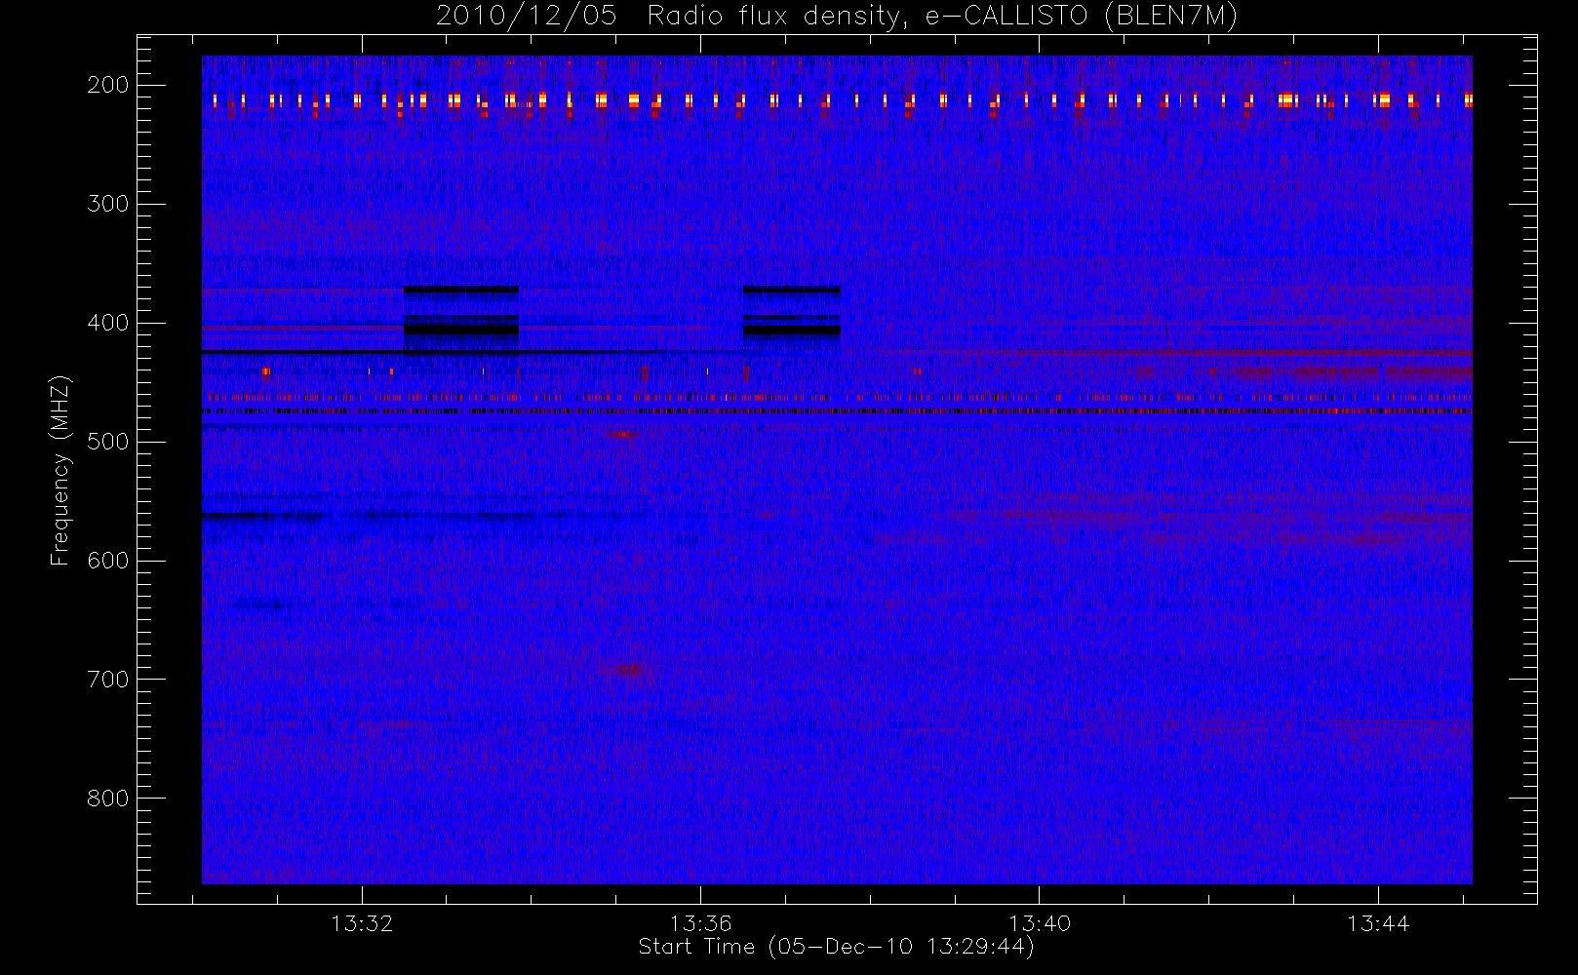This screenshot has height=975, width=1578.
Task: Click the 700 frequency tick label
Action: (x=108, y=680)
